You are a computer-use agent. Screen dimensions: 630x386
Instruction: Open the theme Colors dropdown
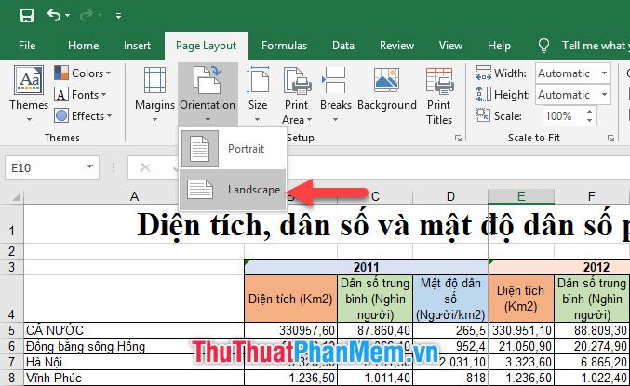tap(83, 73)
